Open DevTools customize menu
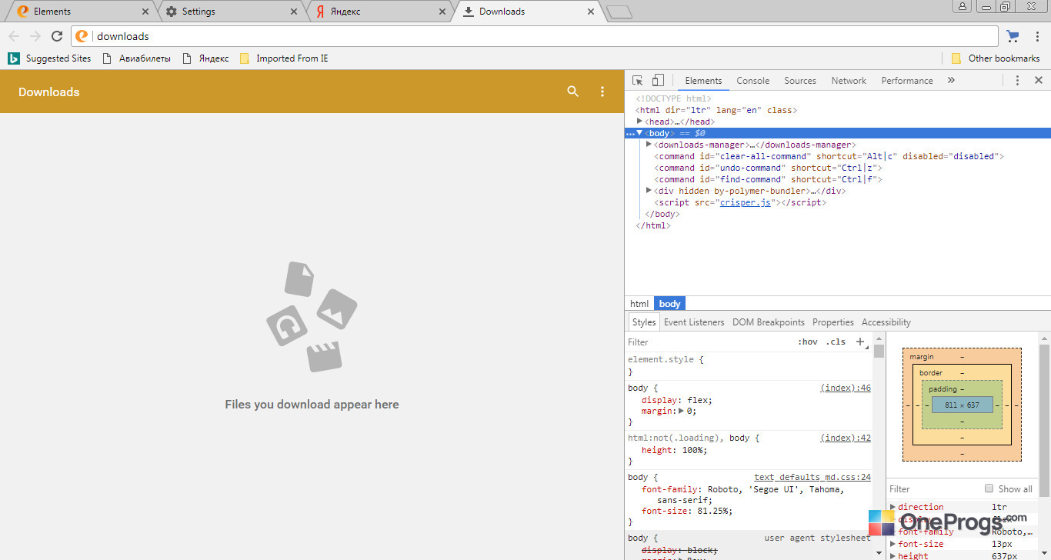The width and height of the screenshot is (1051, 560). 1017,80
